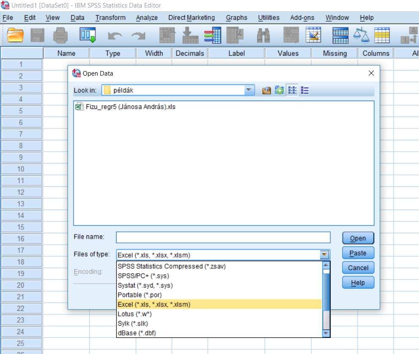Choose SPSS Statistics Compressed (*.zsav) file type
419x354 pixels.
click(x=219, y=267)
